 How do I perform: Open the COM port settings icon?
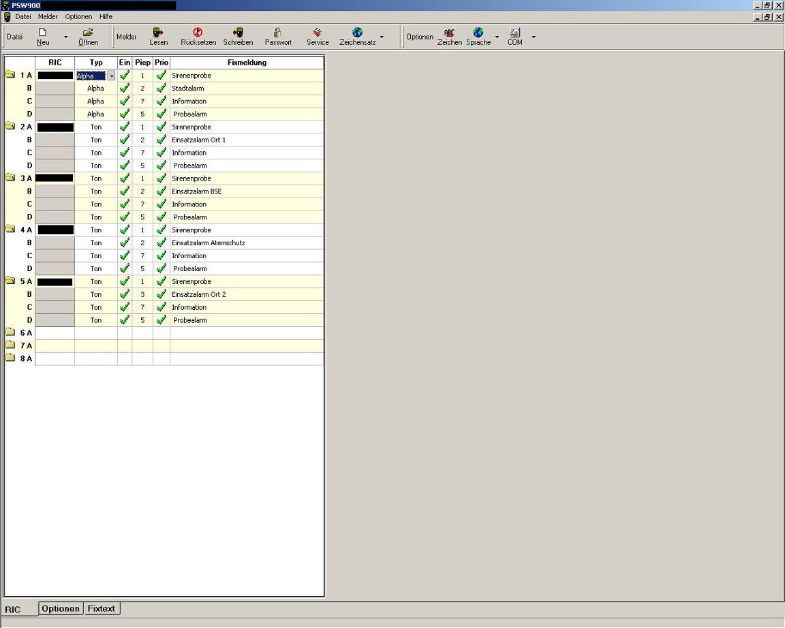[x=515, y=33]
